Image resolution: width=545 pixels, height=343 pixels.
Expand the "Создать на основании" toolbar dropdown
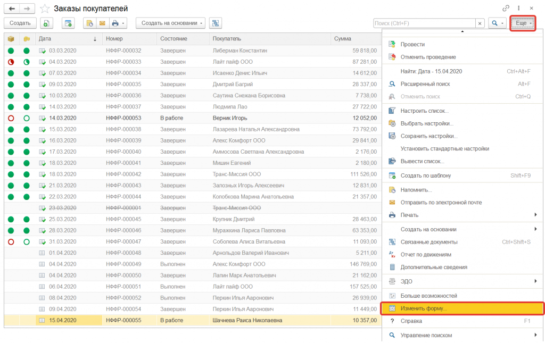170,23
